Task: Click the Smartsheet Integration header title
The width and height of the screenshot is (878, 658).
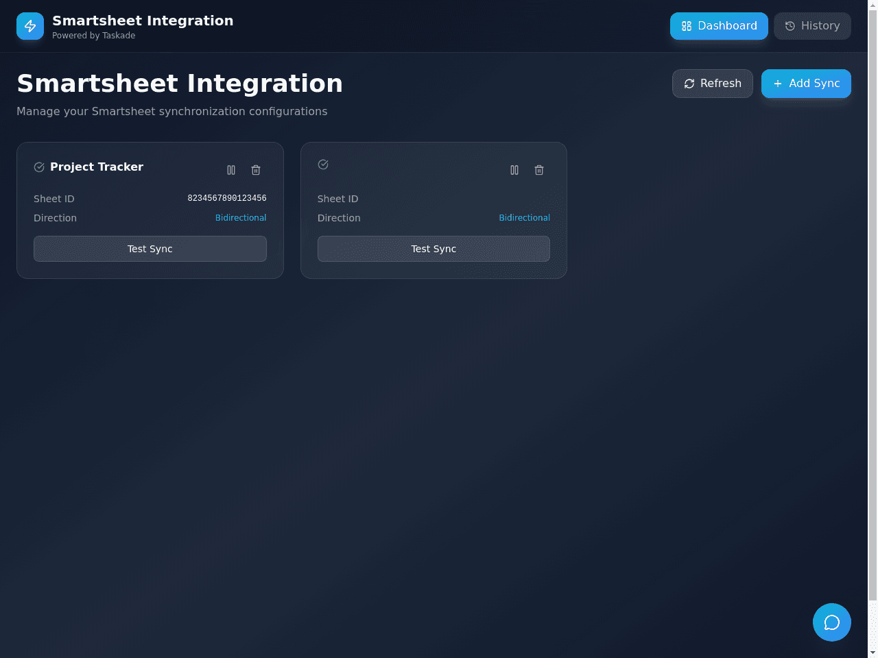Action: click(143, 21)
